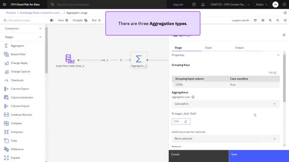Viewport: 289px width, 162px height.
Task: Click Cancel in the properties panel
Action: (x=199, y=156)
